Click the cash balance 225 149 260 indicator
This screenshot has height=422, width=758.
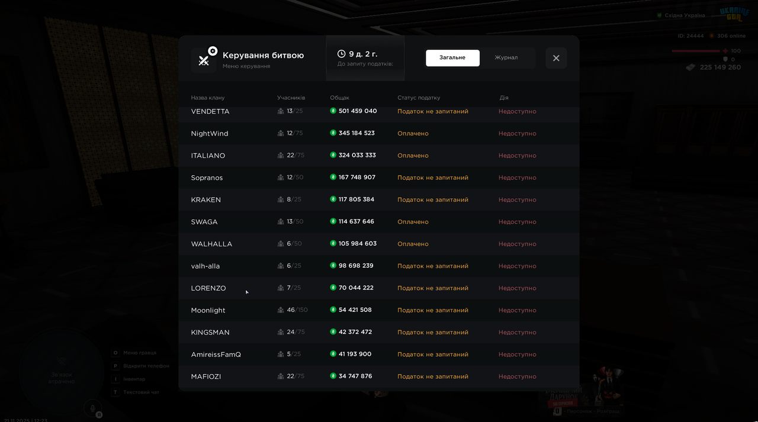pos(714,67)
